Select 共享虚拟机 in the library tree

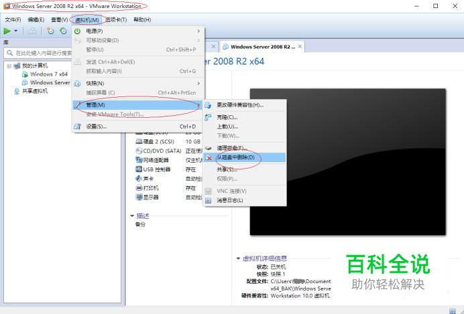tap(35, 91)
